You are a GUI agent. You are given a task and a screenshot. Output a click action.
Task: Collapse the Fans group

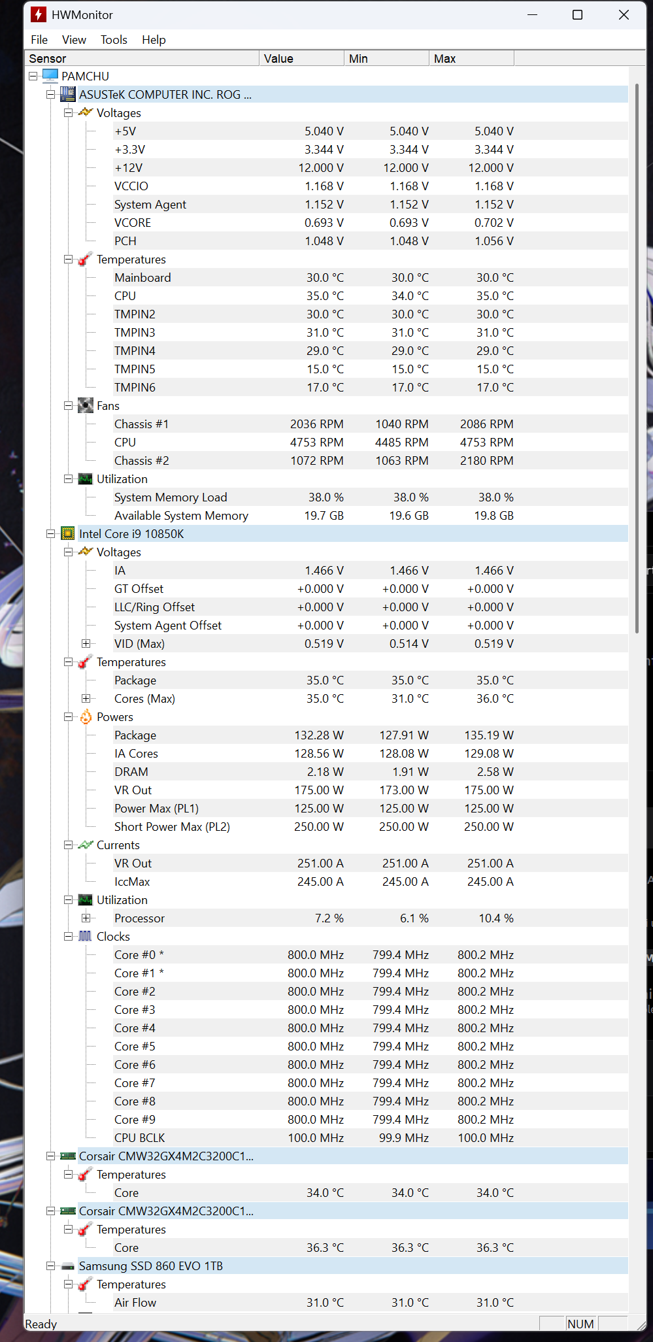point(68,405)
